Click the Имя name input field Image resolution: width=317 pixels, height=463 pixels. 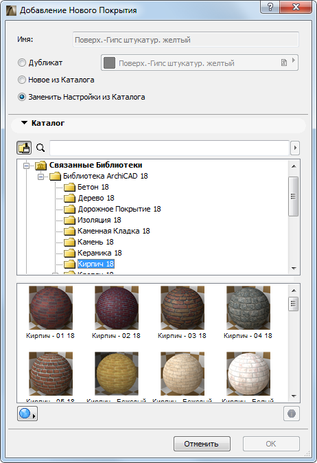coord(186,40)
